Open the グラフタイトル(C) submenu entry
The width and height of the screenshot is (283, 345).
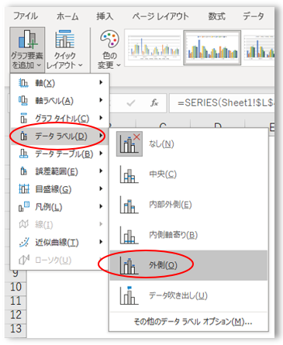click(x=60, y=119)
